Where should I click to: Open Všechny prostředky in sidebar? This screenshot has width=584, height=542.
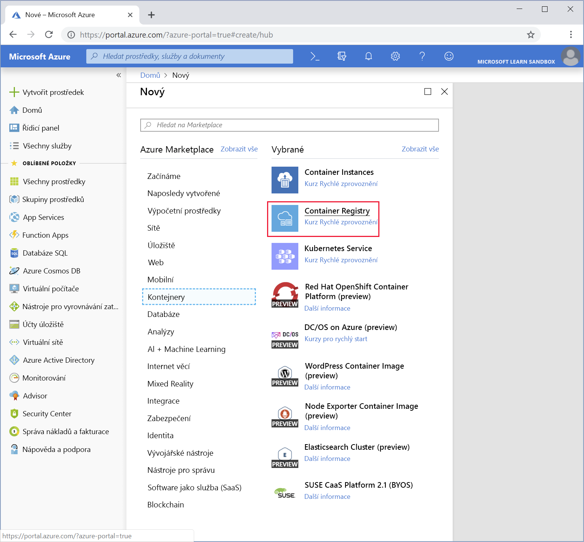47,182
